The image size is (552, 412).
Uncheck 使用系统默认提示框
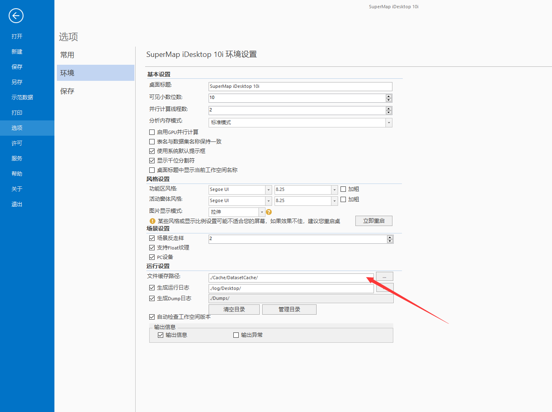click(x=152, y=151)
